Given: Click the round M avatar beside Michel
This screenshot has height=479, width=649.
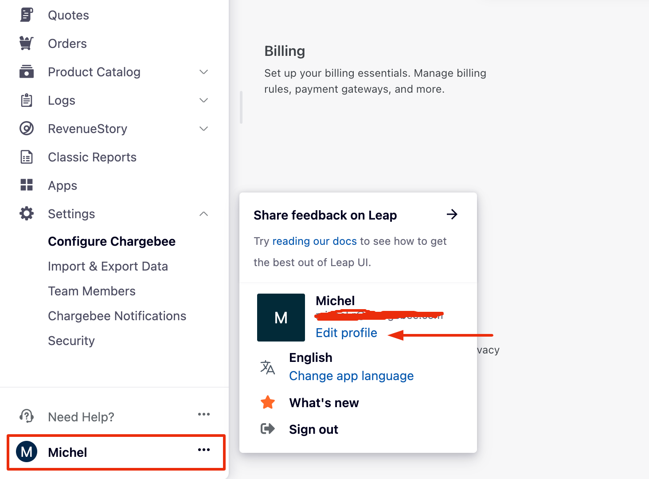Looking at the screenshot, I should pos(27,452).
